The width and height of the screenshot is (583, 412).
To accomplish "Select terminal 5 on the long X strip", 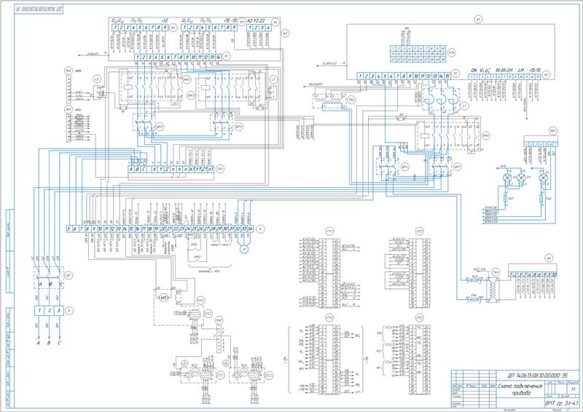I will pos(69,229).
